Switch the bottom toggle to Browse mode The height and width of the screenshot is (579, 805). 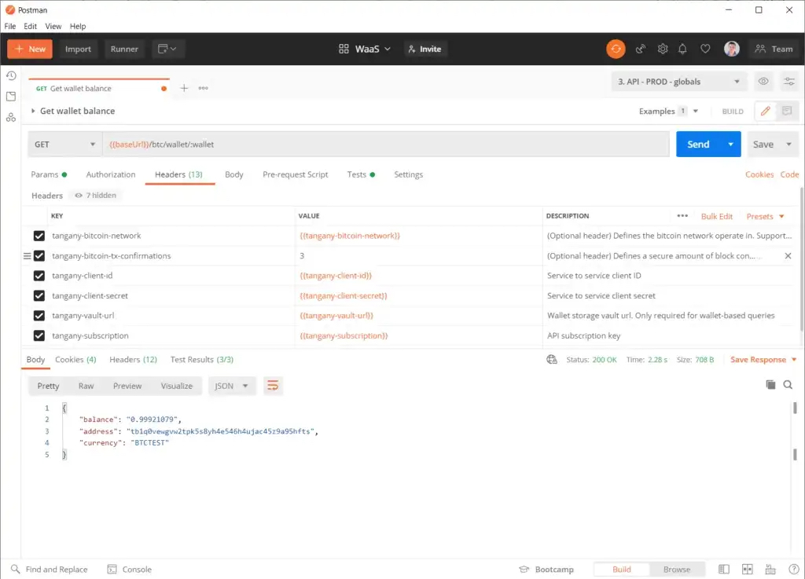point(677,570)
